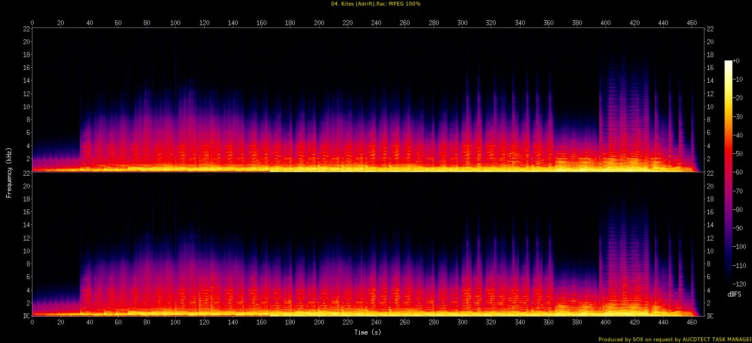Click the 0 mark on the bottom time axis
Image resolution: width=752 pixels, height=343 pixels.
32,323
